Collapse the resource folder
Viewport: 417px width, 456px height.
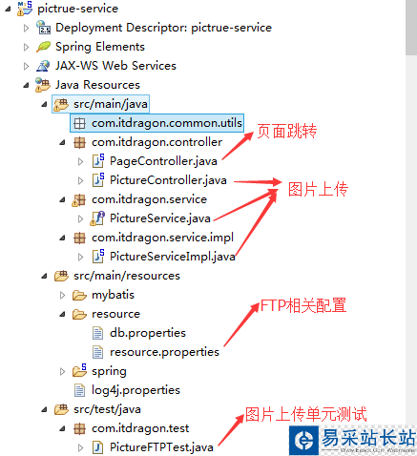coord(63,314)
